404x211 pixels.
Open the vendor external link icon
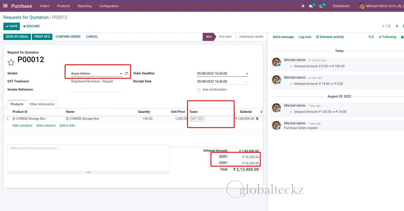point(126,74)
